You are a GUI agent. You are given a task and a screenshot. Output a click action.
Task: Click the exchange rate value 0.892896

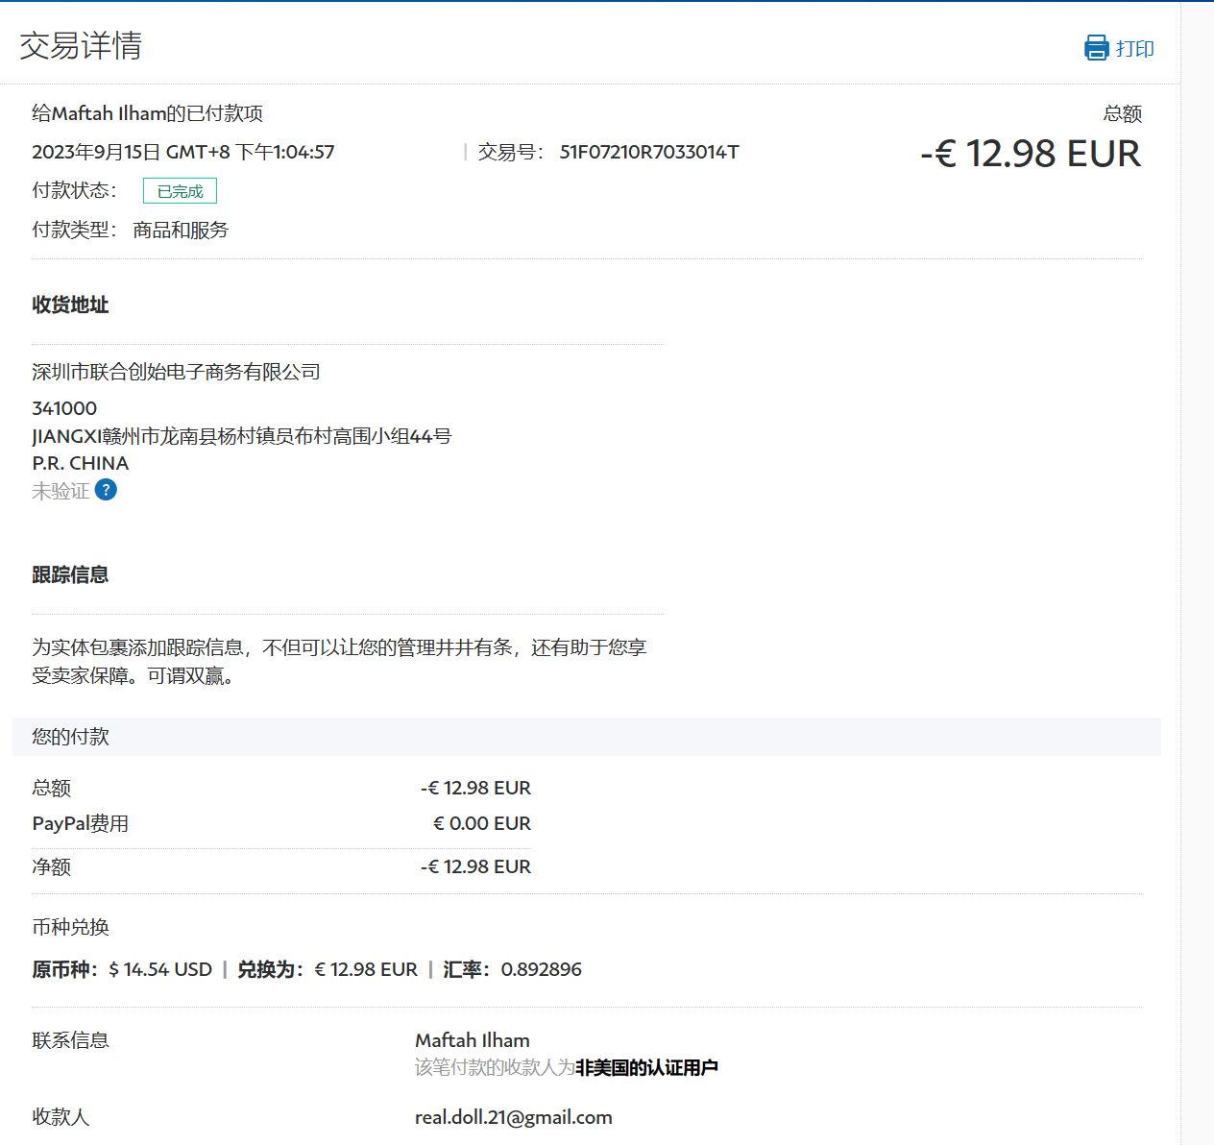[541, 969]
